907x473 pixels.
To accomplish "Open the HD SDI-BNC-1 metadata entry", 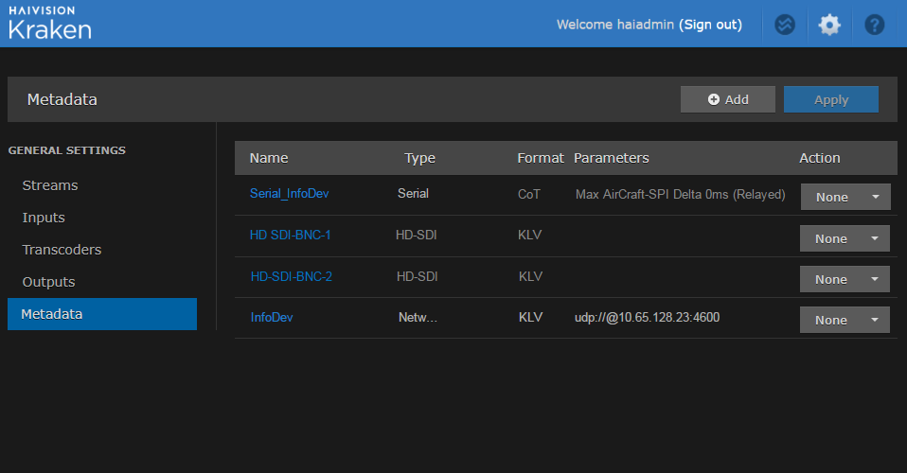I will (x=290, y=235).
